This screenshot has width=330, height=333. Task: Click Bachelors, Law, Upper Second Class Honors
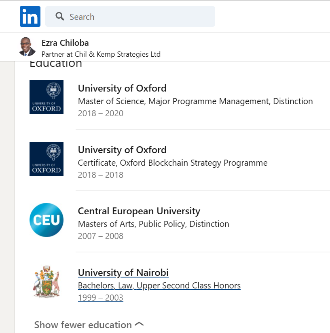159,286
